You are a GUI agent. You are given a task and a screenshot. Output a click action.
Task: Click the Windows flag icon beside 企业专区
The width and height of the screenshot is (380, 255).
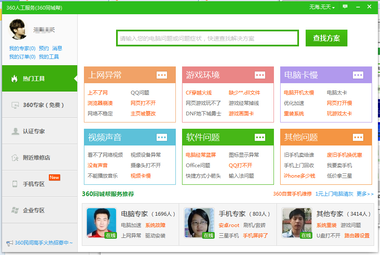15,210
